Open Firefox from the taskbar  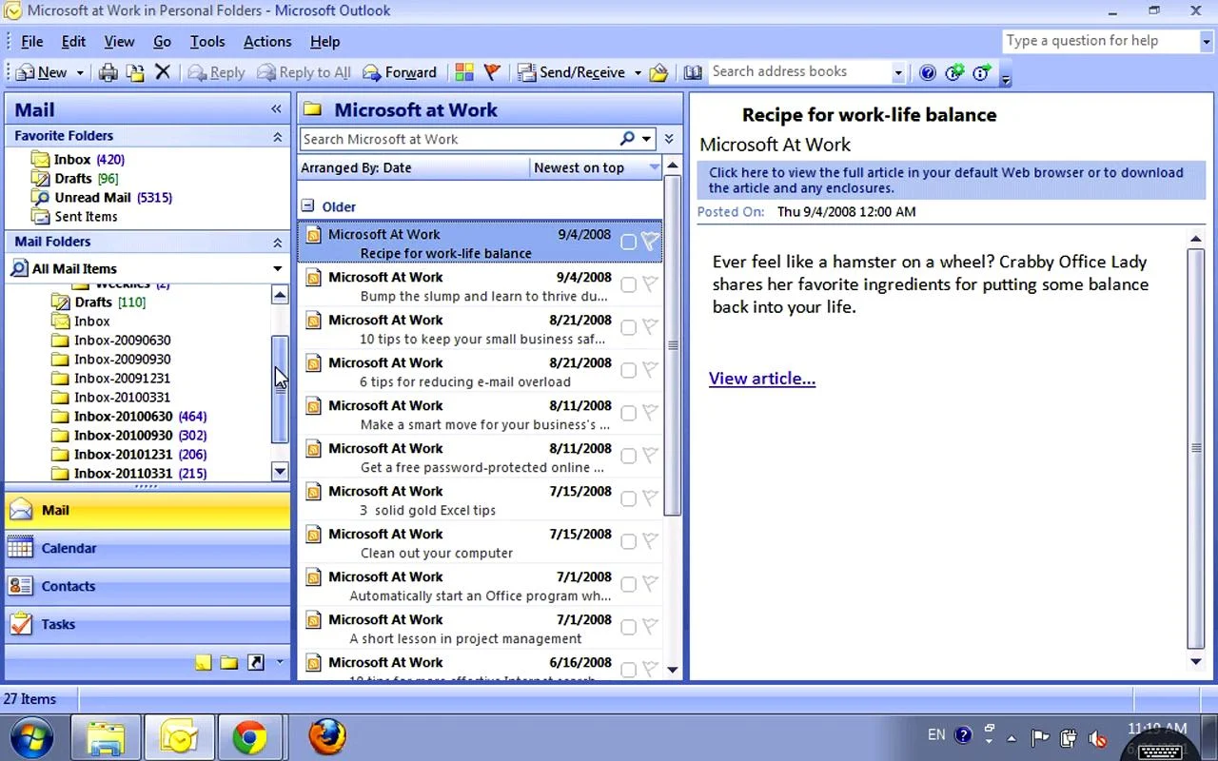[x=327, y=737]
